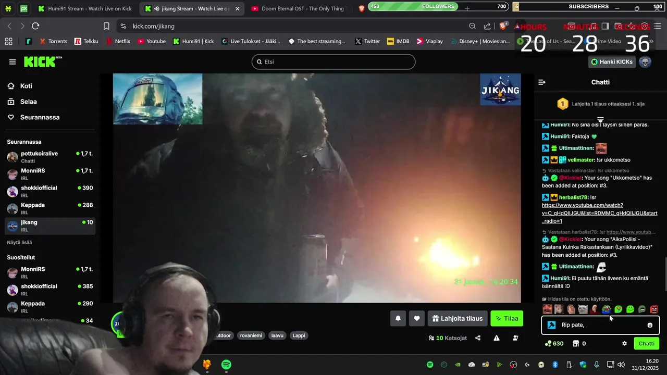Open Viaplay bookmark
The image size is (667, 375).
pyautogui.click(x=429, y=41)
